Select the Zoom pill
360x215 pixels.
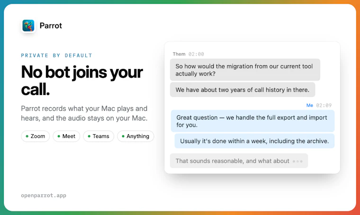coord(36,136)
